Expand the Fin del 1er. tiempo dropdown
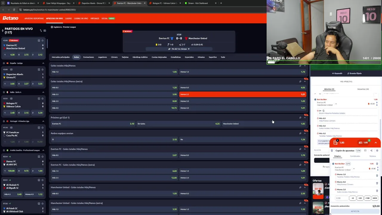The height and width of the screenshot is (215, 382). [179, 49]
